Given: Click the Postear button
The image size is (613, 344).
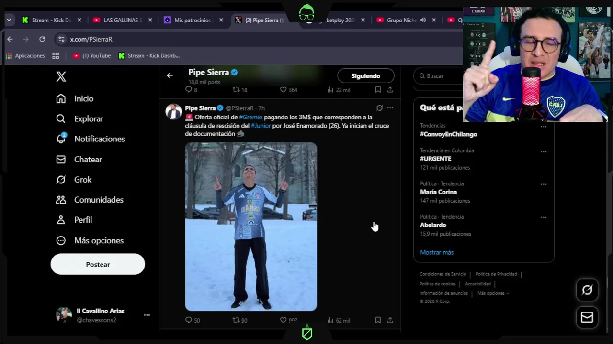Looking at the screenshot, I should (98, 264).
